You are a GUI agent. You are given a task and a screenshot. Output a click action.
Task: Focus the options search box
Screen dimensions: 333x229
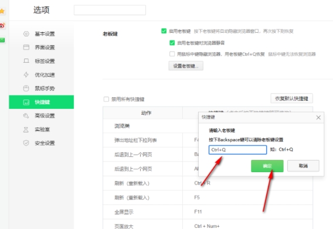point(110,10)
